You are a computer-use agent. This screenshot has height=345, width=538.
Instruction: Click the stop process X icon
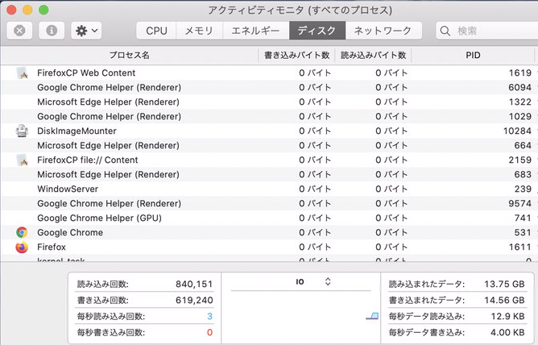point(19,31)
